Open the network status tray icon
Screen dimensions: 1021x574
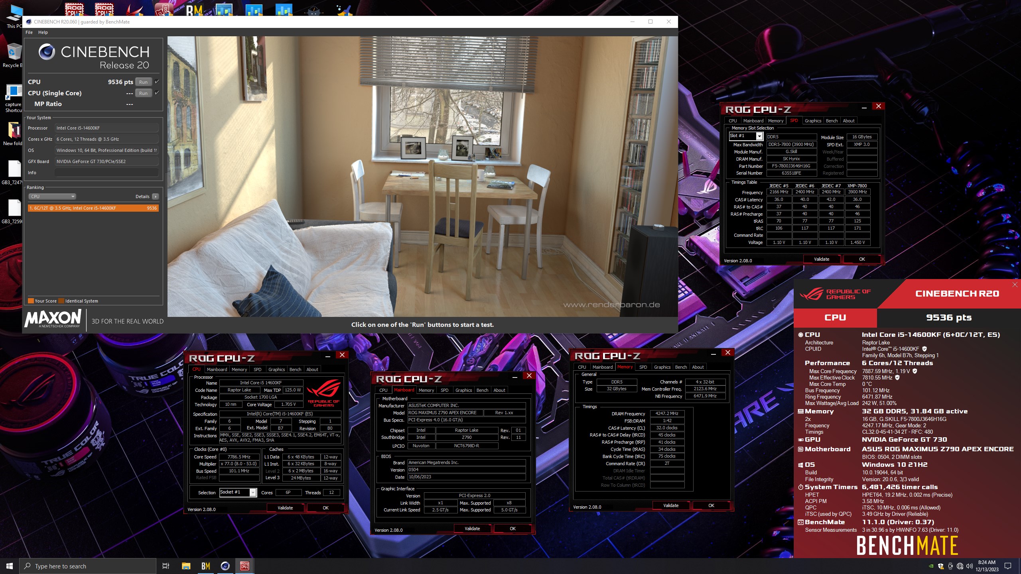(x=960, y=566)
